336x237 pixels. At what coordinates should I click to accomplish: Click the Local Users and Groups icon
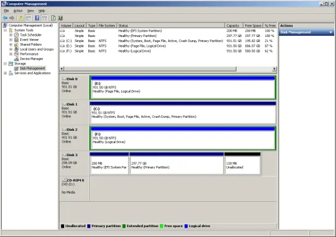pyautogui.click(x=17, y=49)
